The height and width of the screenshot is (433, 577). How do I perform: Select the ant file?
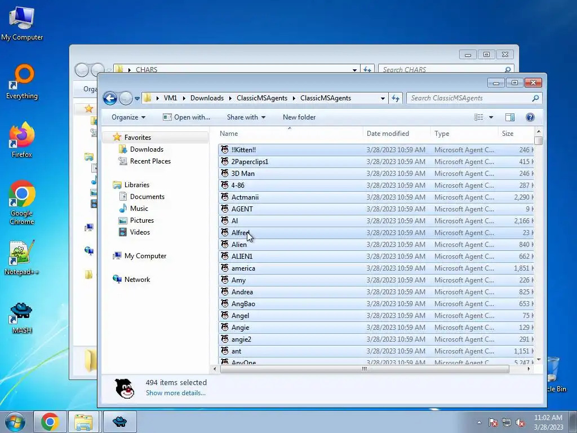[376, 351]
